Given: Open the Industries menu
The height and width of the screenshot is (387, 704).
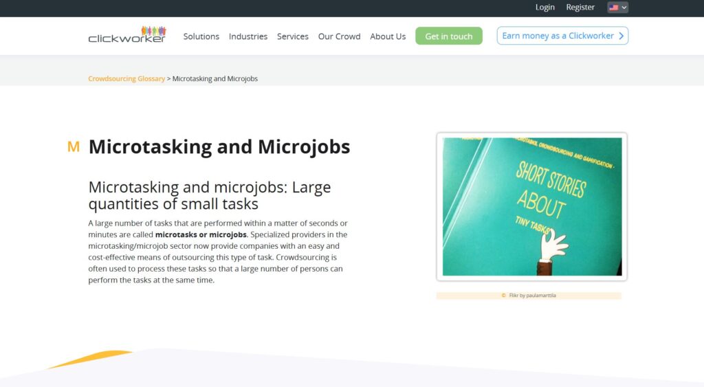Looking at the screenshot, I should 247,36.
